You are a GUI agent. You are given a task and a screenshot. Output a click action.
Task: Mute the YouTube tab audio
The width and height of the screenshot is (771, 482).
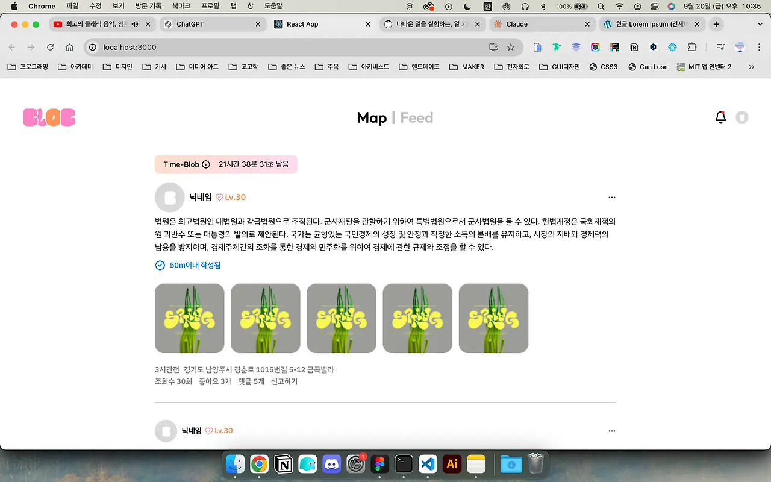[x=135, y=24]
